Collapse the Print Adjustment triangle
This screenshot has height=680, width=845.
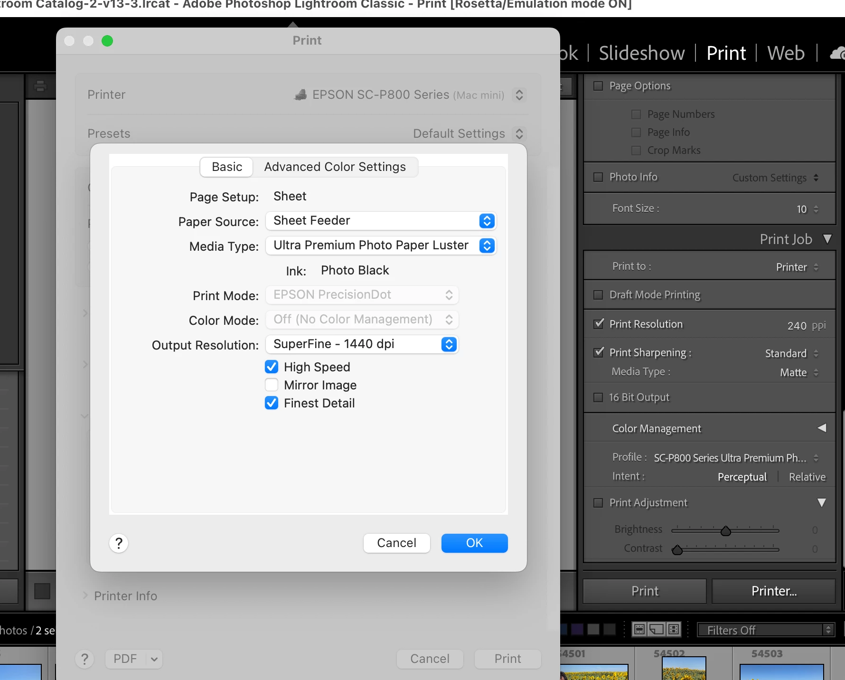[x=822, y=502]
